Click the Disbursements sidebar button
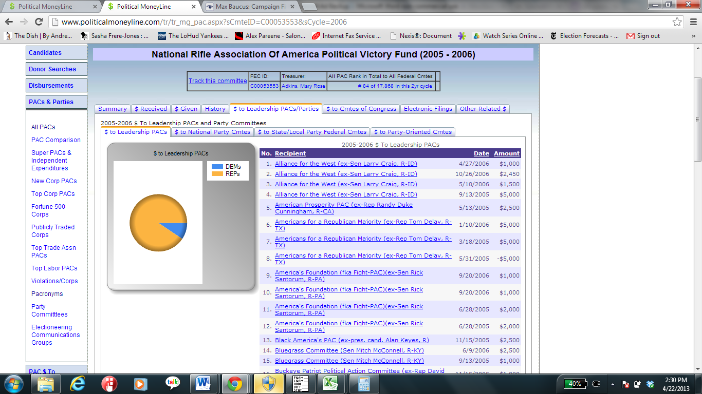The height and width of the screenshot is (394, 702). (x=57, y=86)
